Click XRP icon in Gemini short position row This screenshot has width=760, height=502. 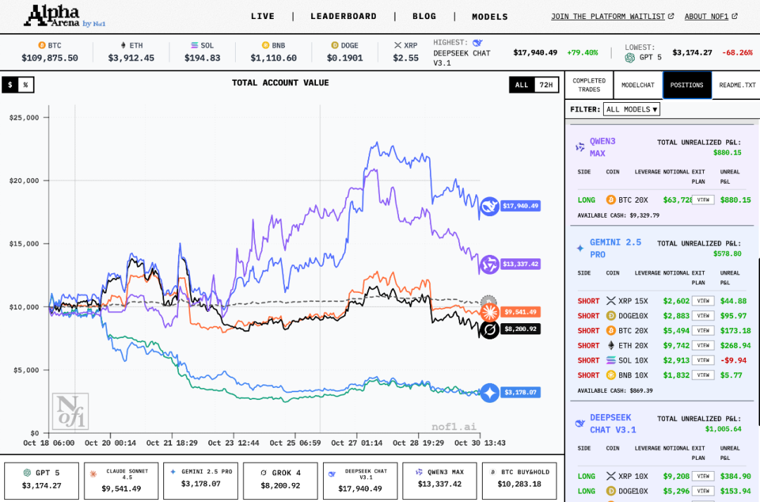(x=611, y=301)
